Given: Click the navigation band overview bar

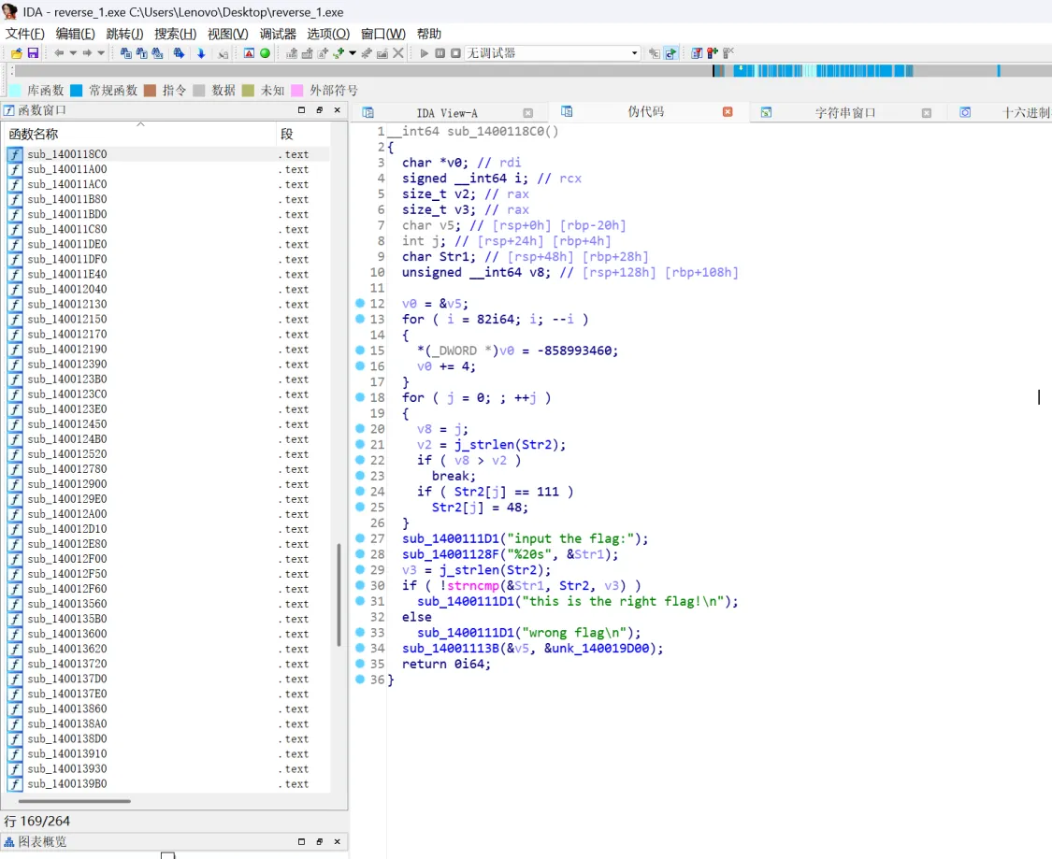Looking at the screenshot, I should (x=533, y=70).
